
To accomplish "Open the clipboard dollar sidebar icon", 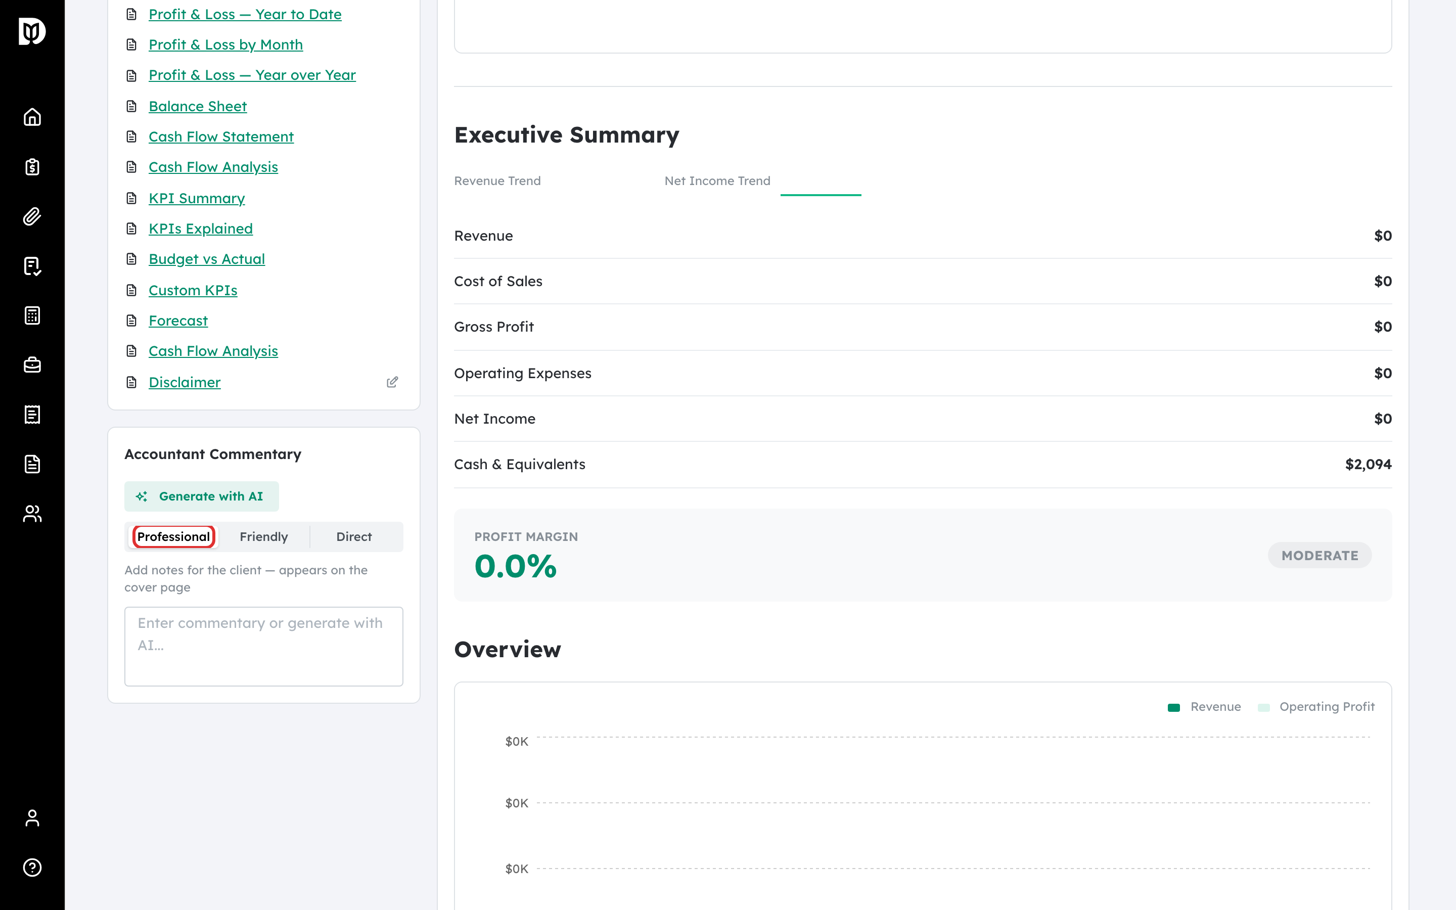I will [x=32, y=167].
